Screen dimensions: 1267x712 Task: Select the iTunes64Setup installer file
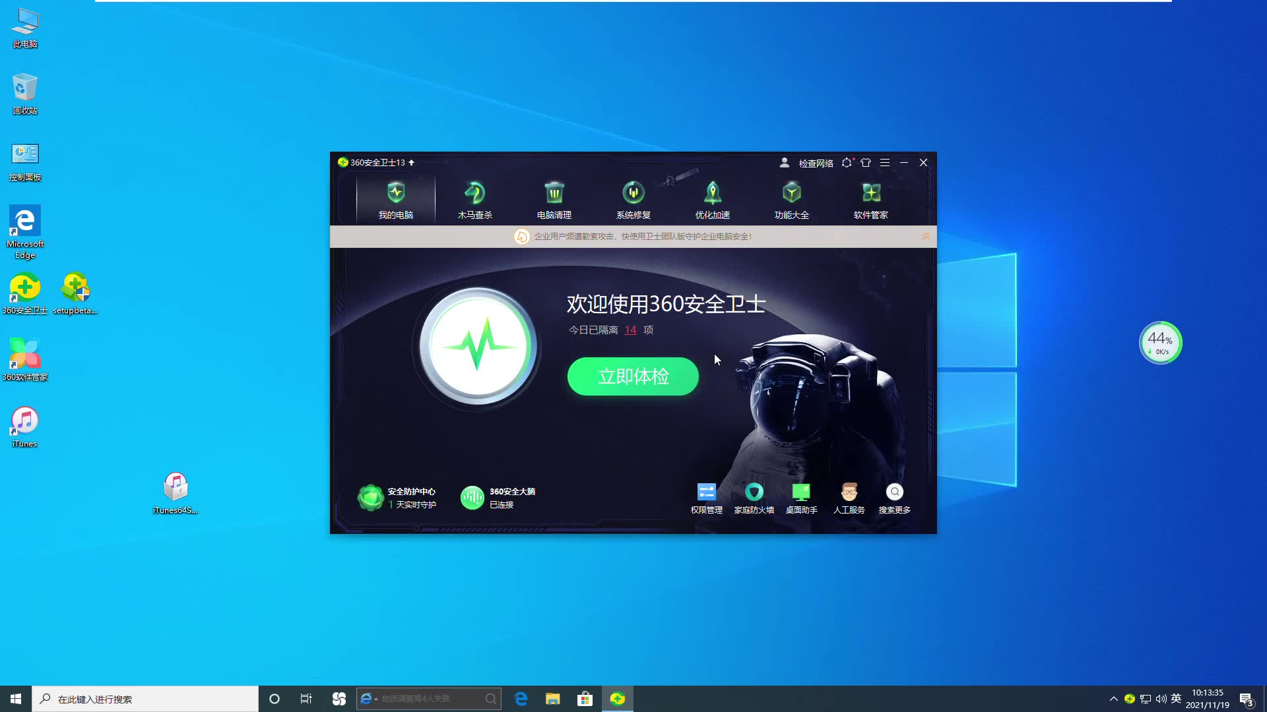tap(176, 493)
